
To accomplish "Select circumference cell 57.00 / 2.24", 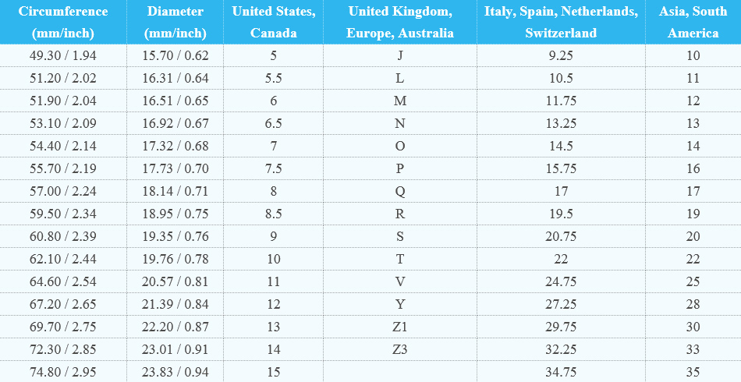I will click(63, 192).
